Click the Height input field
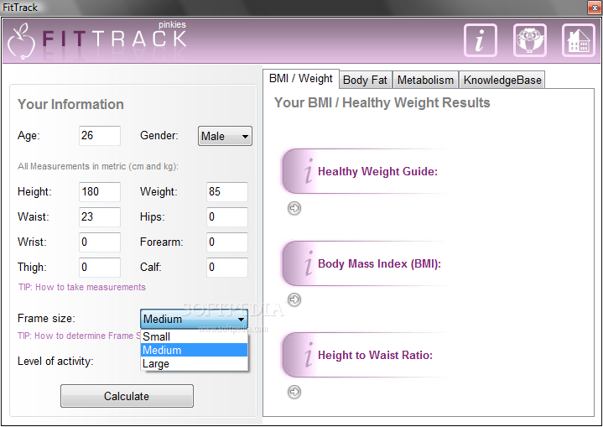Image resolution: width=603 pixels, height=427 pixels. tap(100, 192)
